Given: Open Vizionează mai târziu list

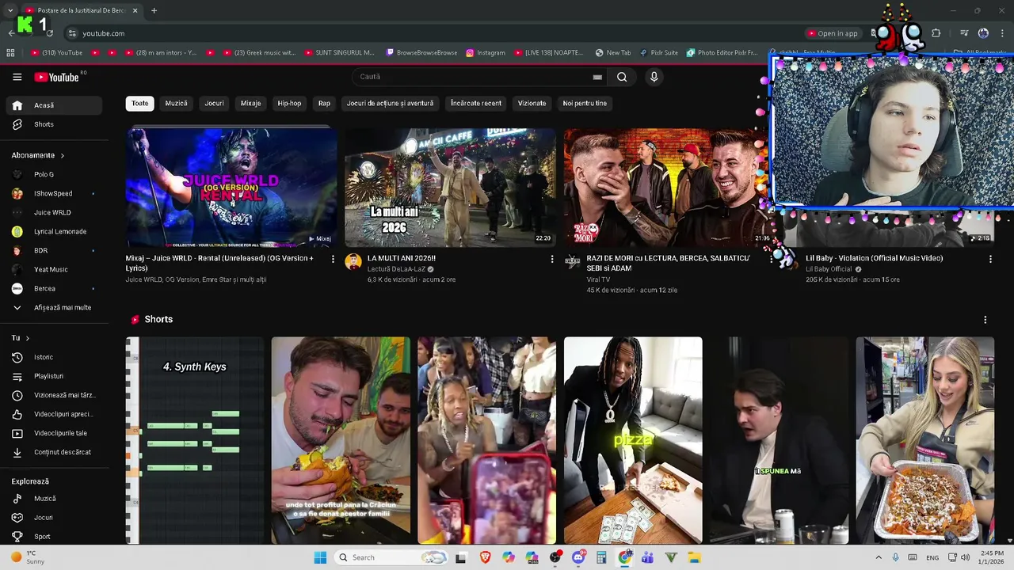Looking at the screenshot, I should 54,395.
